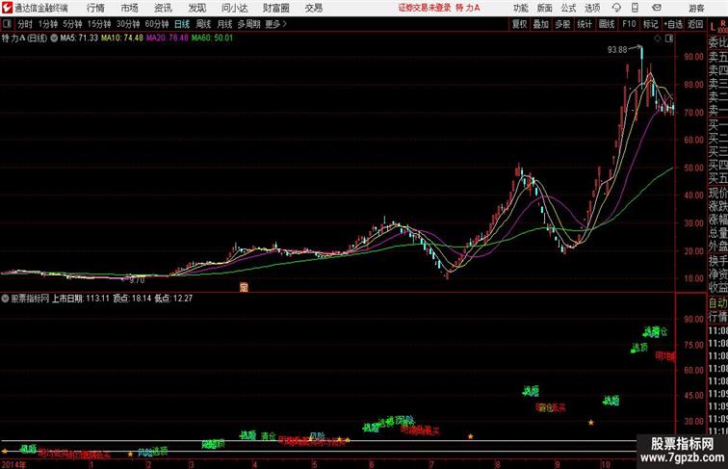Switch to 周线 weekly period

click(x=203, y=24)
